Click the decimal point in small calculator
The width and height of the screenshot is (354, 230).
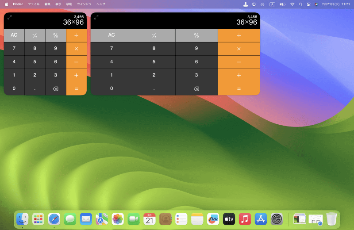tap(35, 89)
